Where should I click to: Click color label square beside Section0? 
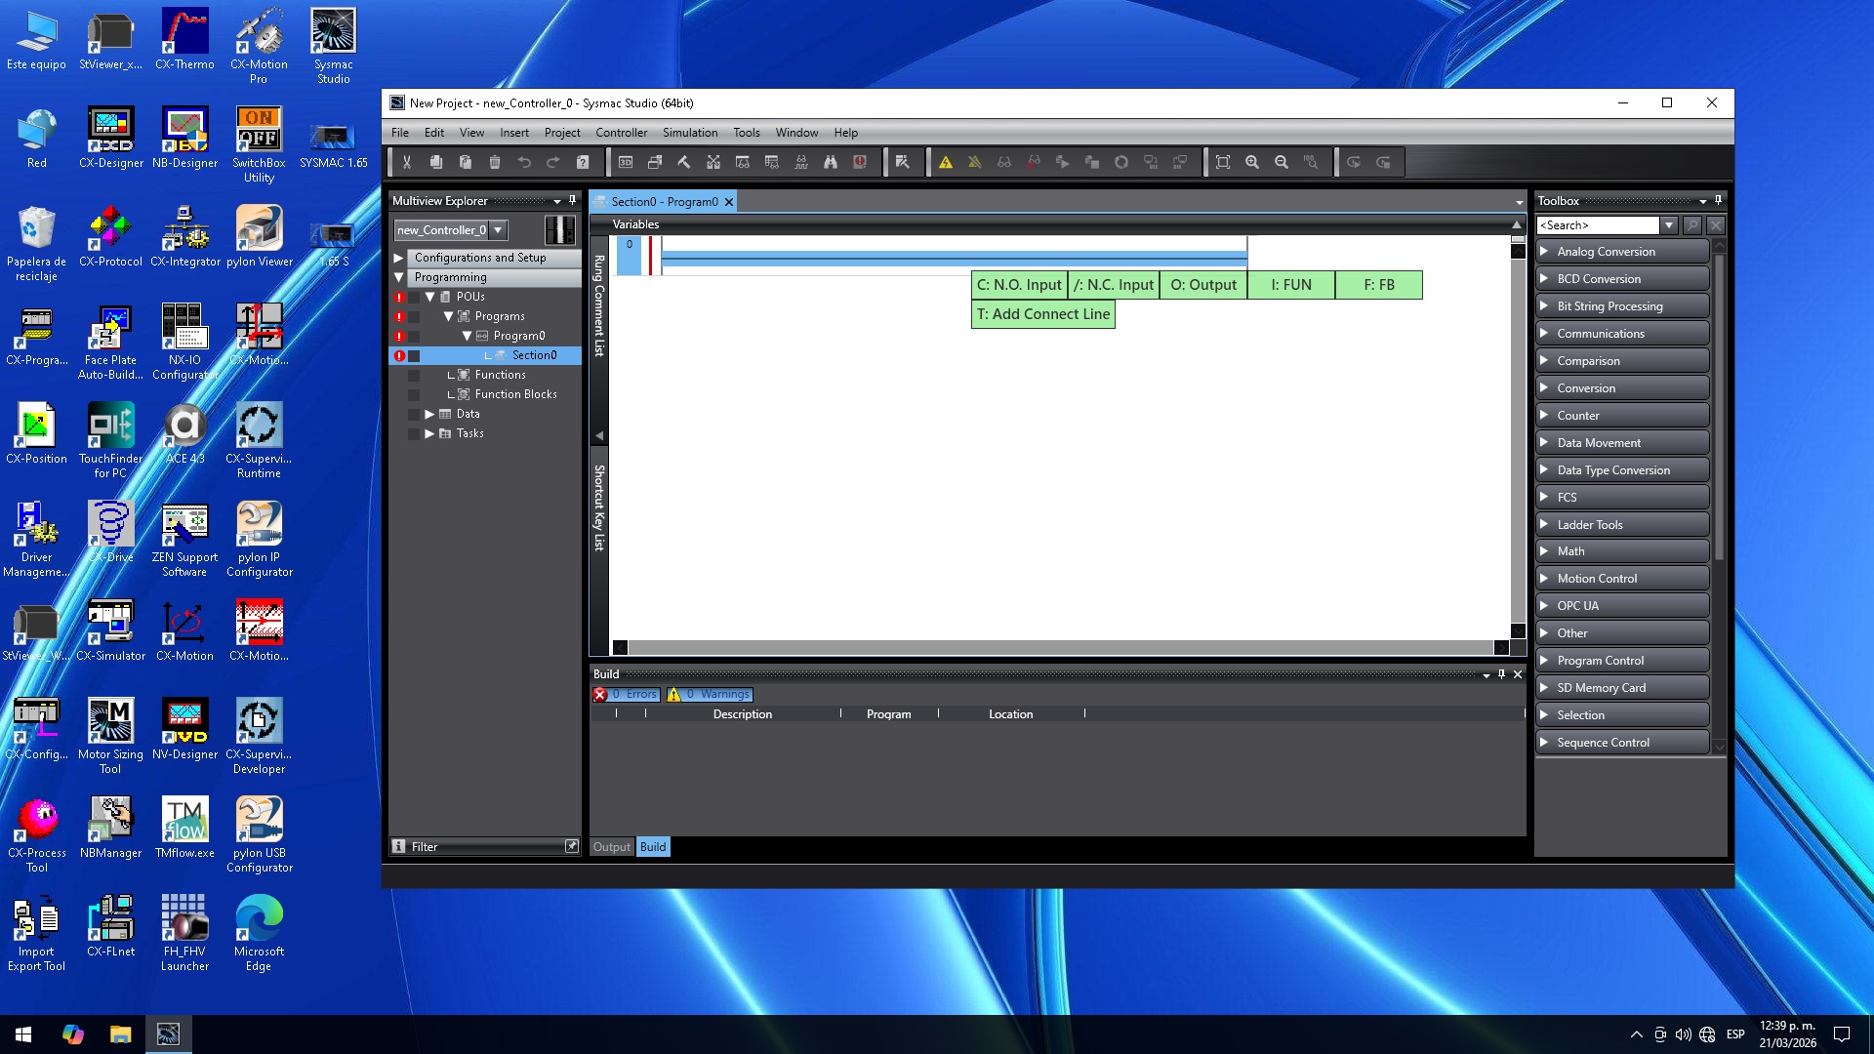(x=414, y=356)
